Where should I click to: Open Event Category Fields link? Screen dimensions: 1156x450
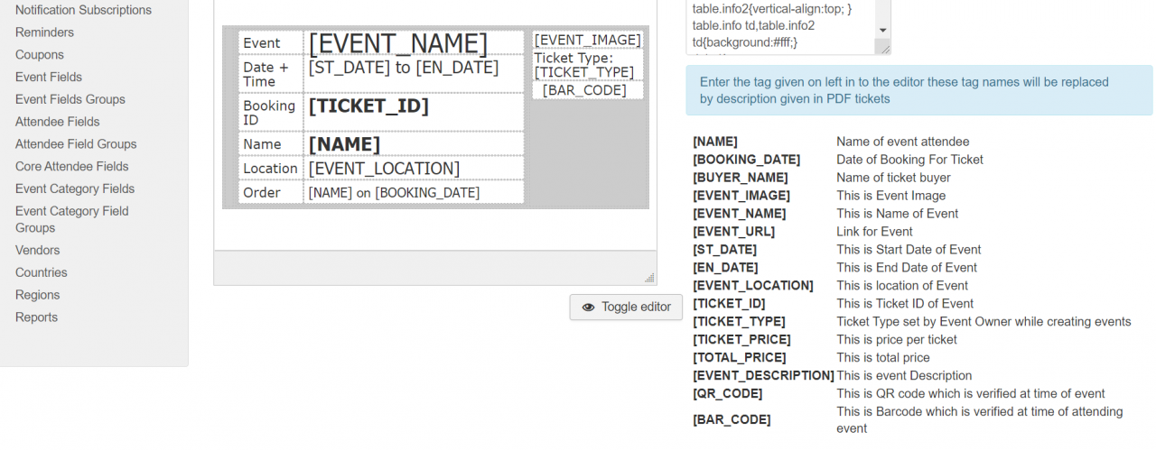click(x=75, y=188)
